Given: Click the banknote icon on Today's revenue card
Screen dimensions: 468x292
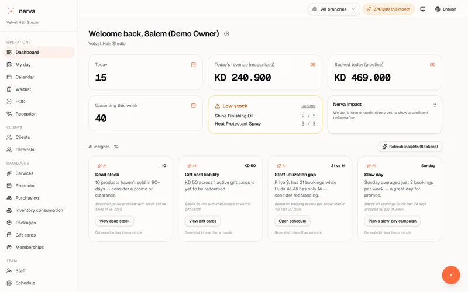Looking at the screenshot, I should 313,65.
